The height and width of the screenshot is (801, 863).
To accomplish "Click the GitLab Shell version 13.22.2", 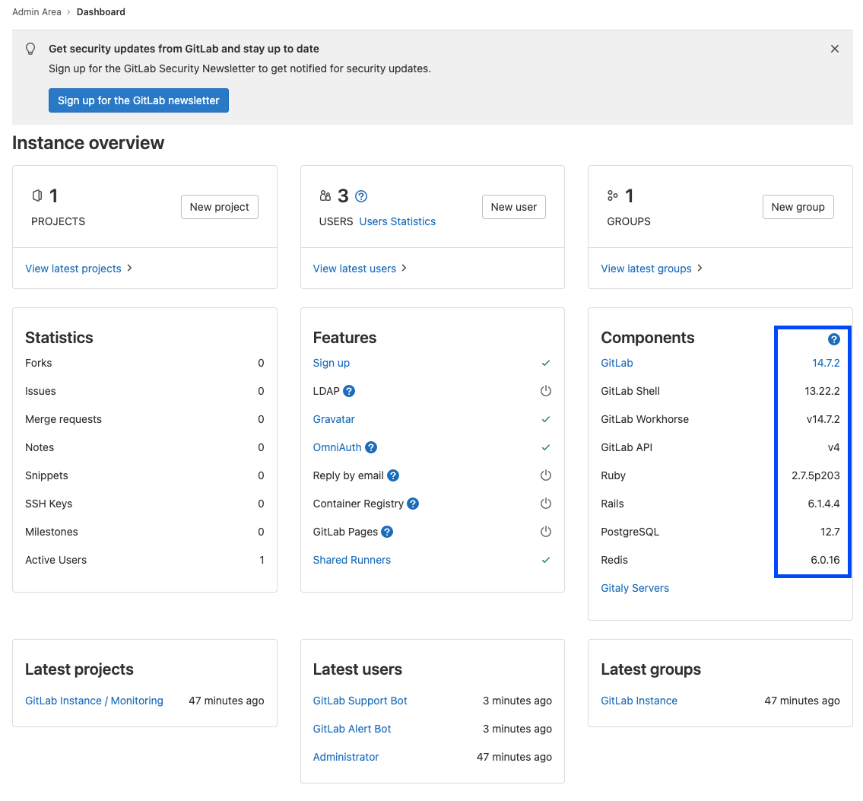I will [822, 391].
